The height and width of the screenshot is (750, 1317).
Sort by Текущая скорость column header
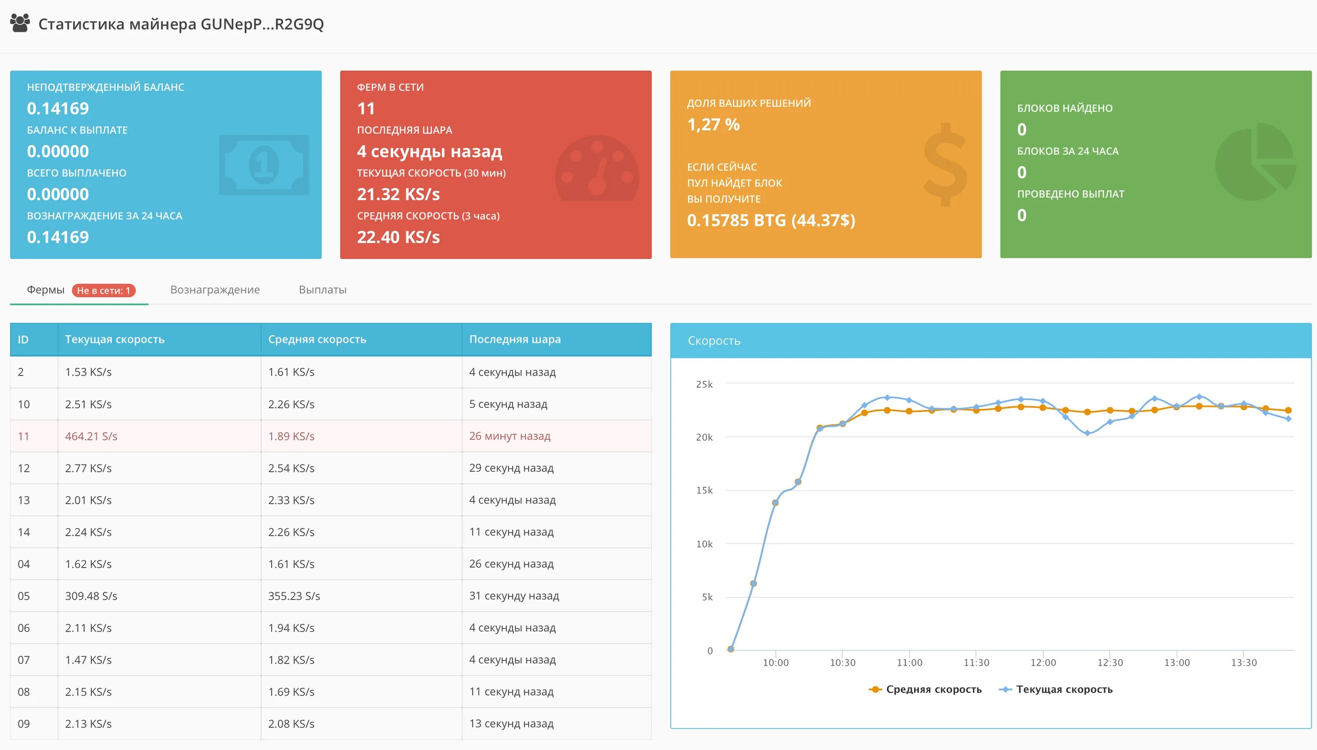(115, 340)
